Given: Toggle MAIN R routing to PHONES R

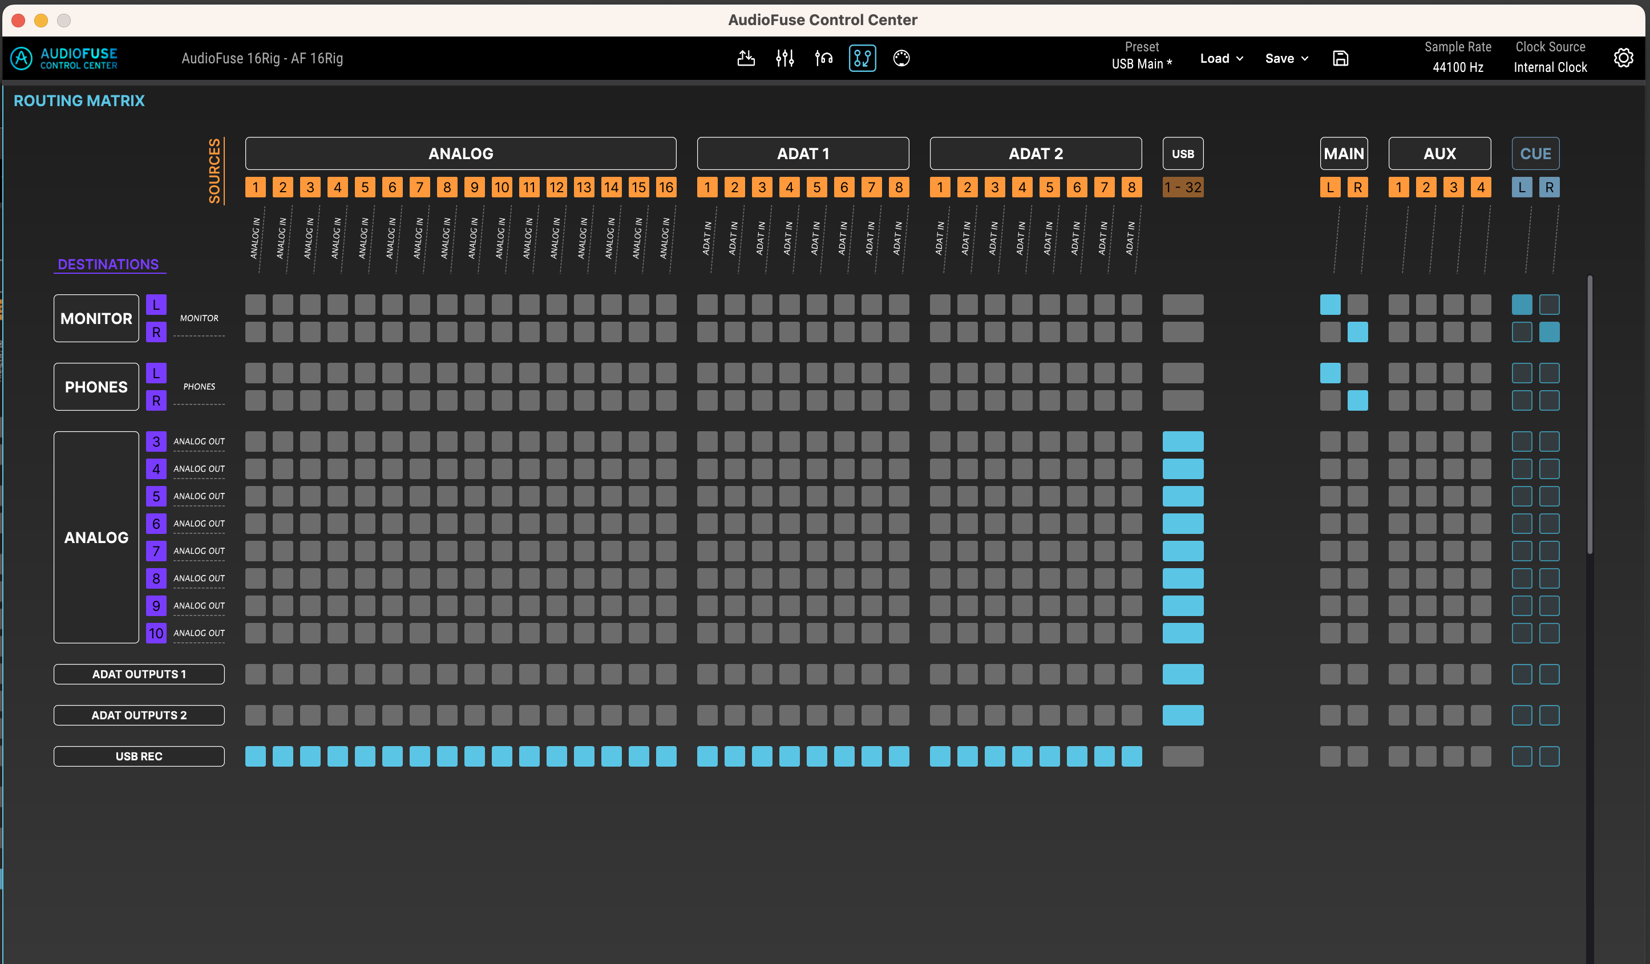Looking at the screenshot, I should tap(1357, 400).
